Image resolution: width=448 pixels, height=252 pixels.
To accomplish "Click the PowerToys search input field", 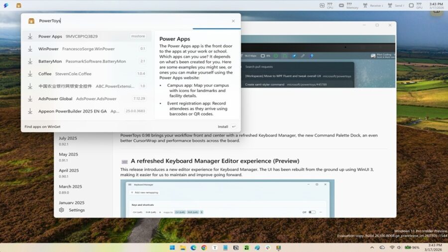I will coord(133,21).
